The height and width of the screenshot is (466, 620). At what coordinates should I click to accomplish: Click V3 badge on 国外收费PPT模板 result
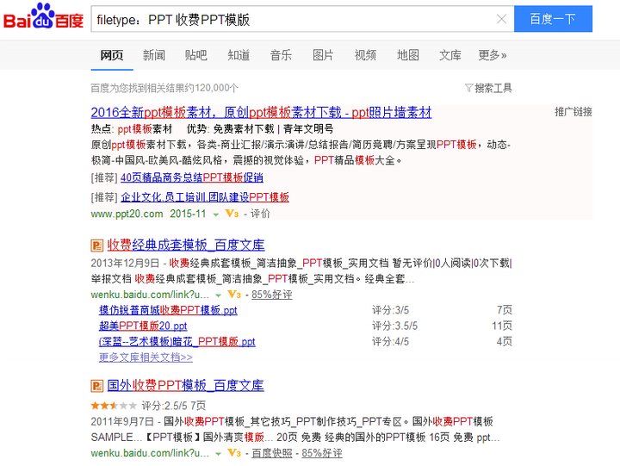(x=234, y=453)
